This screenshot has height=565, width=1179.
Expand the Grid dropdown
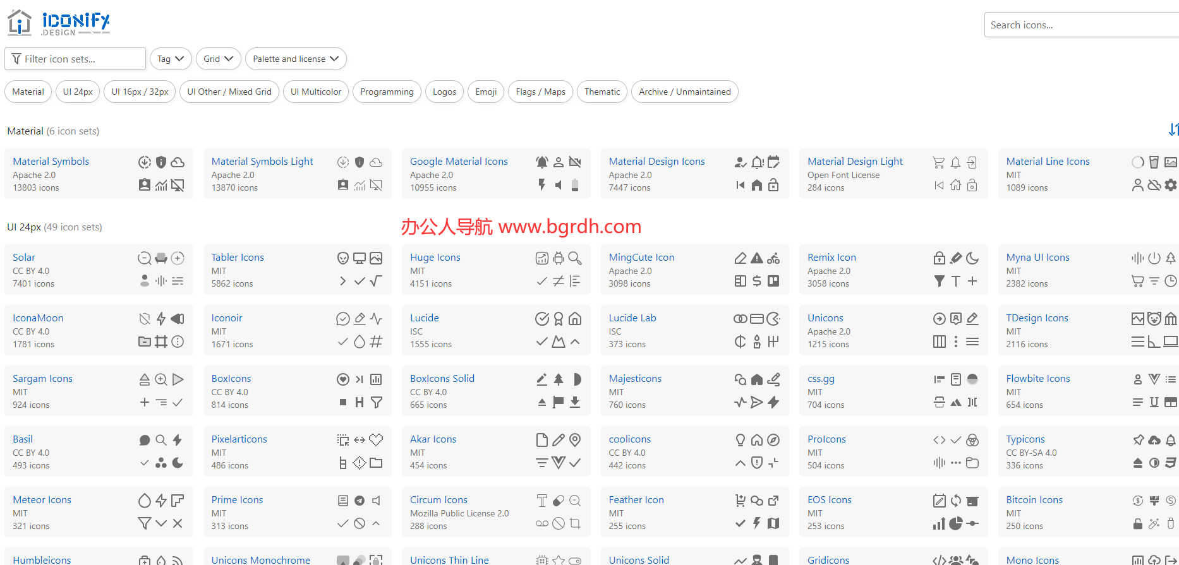click(218, 59)
